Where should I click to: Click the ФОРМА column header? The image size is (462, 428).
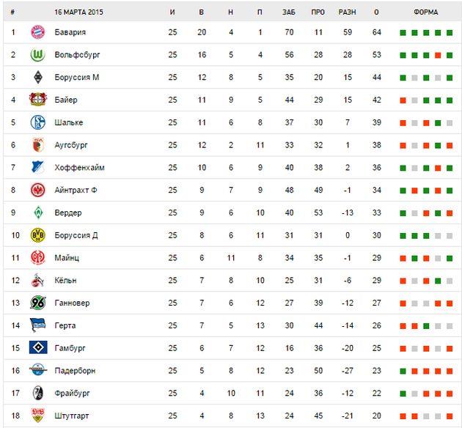point(425,12)
